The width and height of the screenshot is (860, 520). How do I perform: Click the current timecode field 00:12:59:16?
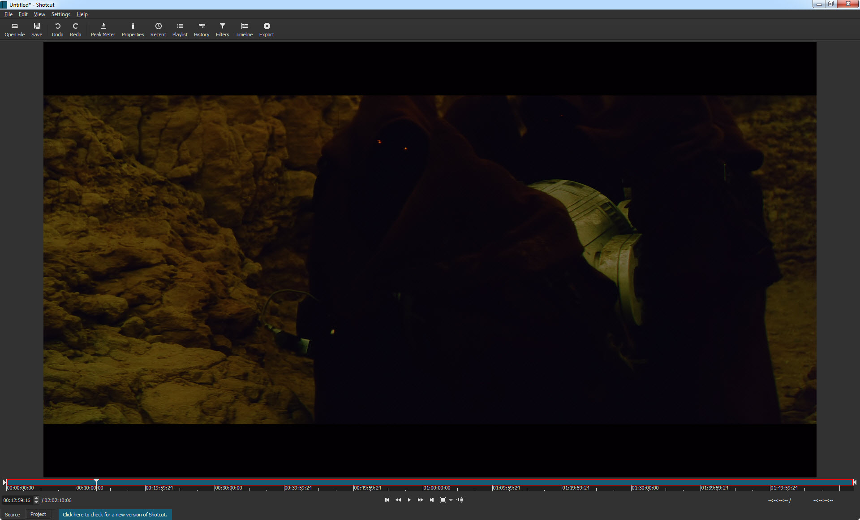tap(17, 500)
